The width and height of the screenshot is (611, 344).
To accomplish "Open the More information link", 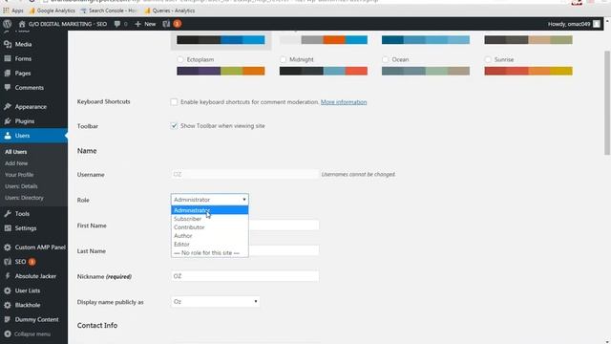I will pos(344,102).
